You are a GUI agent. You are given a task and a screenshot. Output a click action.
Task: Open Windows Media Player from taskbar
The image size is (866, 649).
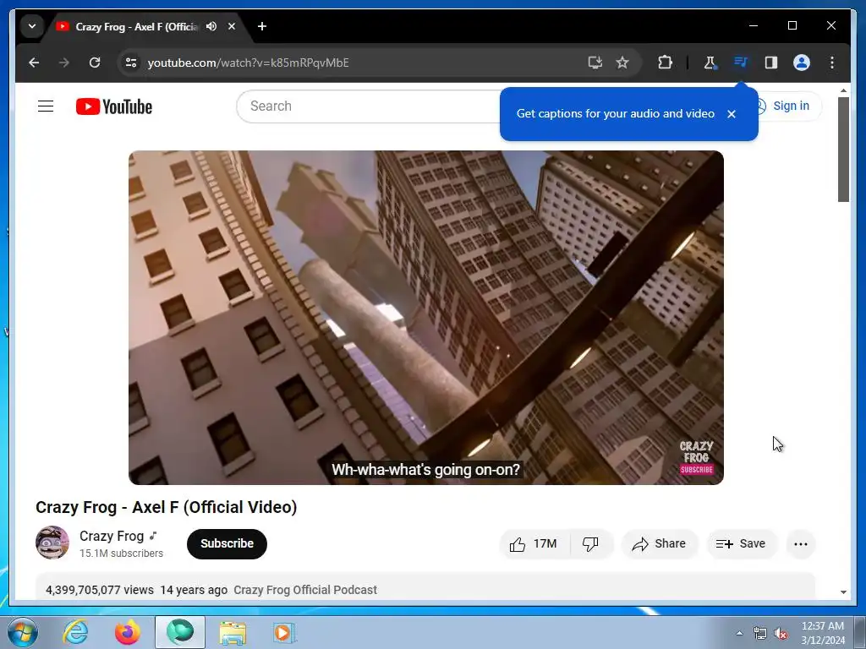[284, 632]
